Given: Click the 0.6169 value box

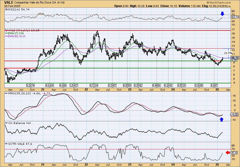Looking at the screenshot, I should click(x=50, y=85).
